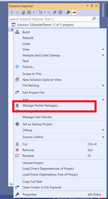Choose Open Folder in File Explorer
The image size is (108, 199).
[42, 187]
